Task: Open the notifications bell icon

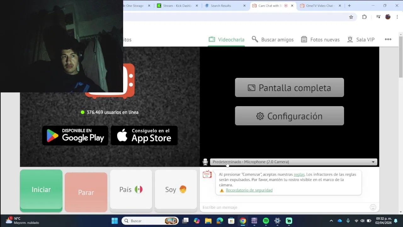Action: click(396, 221)
